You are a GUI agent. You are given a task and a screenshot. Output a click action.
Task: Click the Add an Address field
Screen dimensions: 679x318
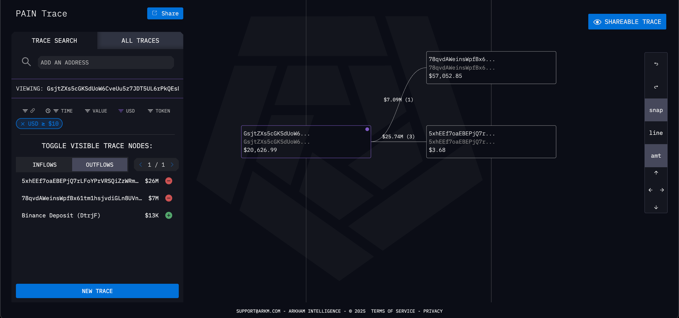pyautogui.click(x=106, y=63)
